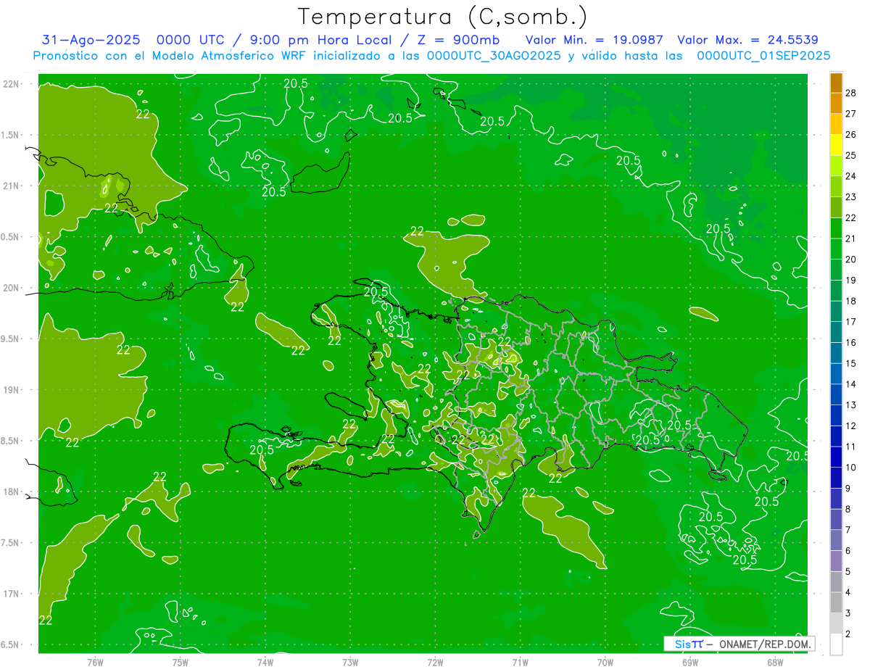
Task: Click the "7.5N" latitude axis label
Action: point(10,544)
